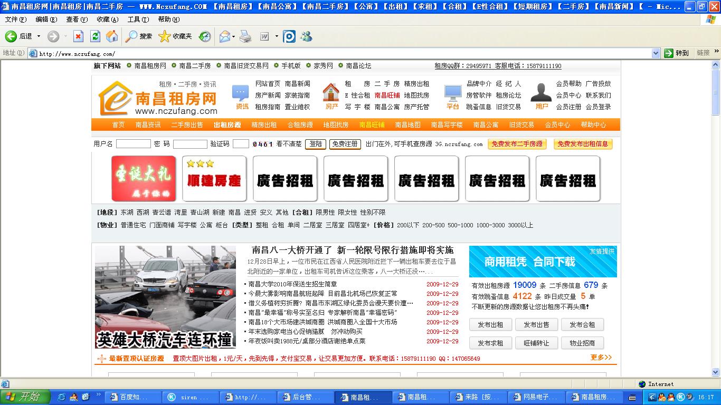This screenshot has height=405, width=721.
Task: Open the Search (搜索) toolbar button
Action: (138, 36)
